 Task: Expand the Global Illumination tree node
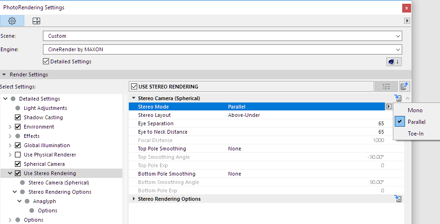pyautogui.click(x=10, y=145)
